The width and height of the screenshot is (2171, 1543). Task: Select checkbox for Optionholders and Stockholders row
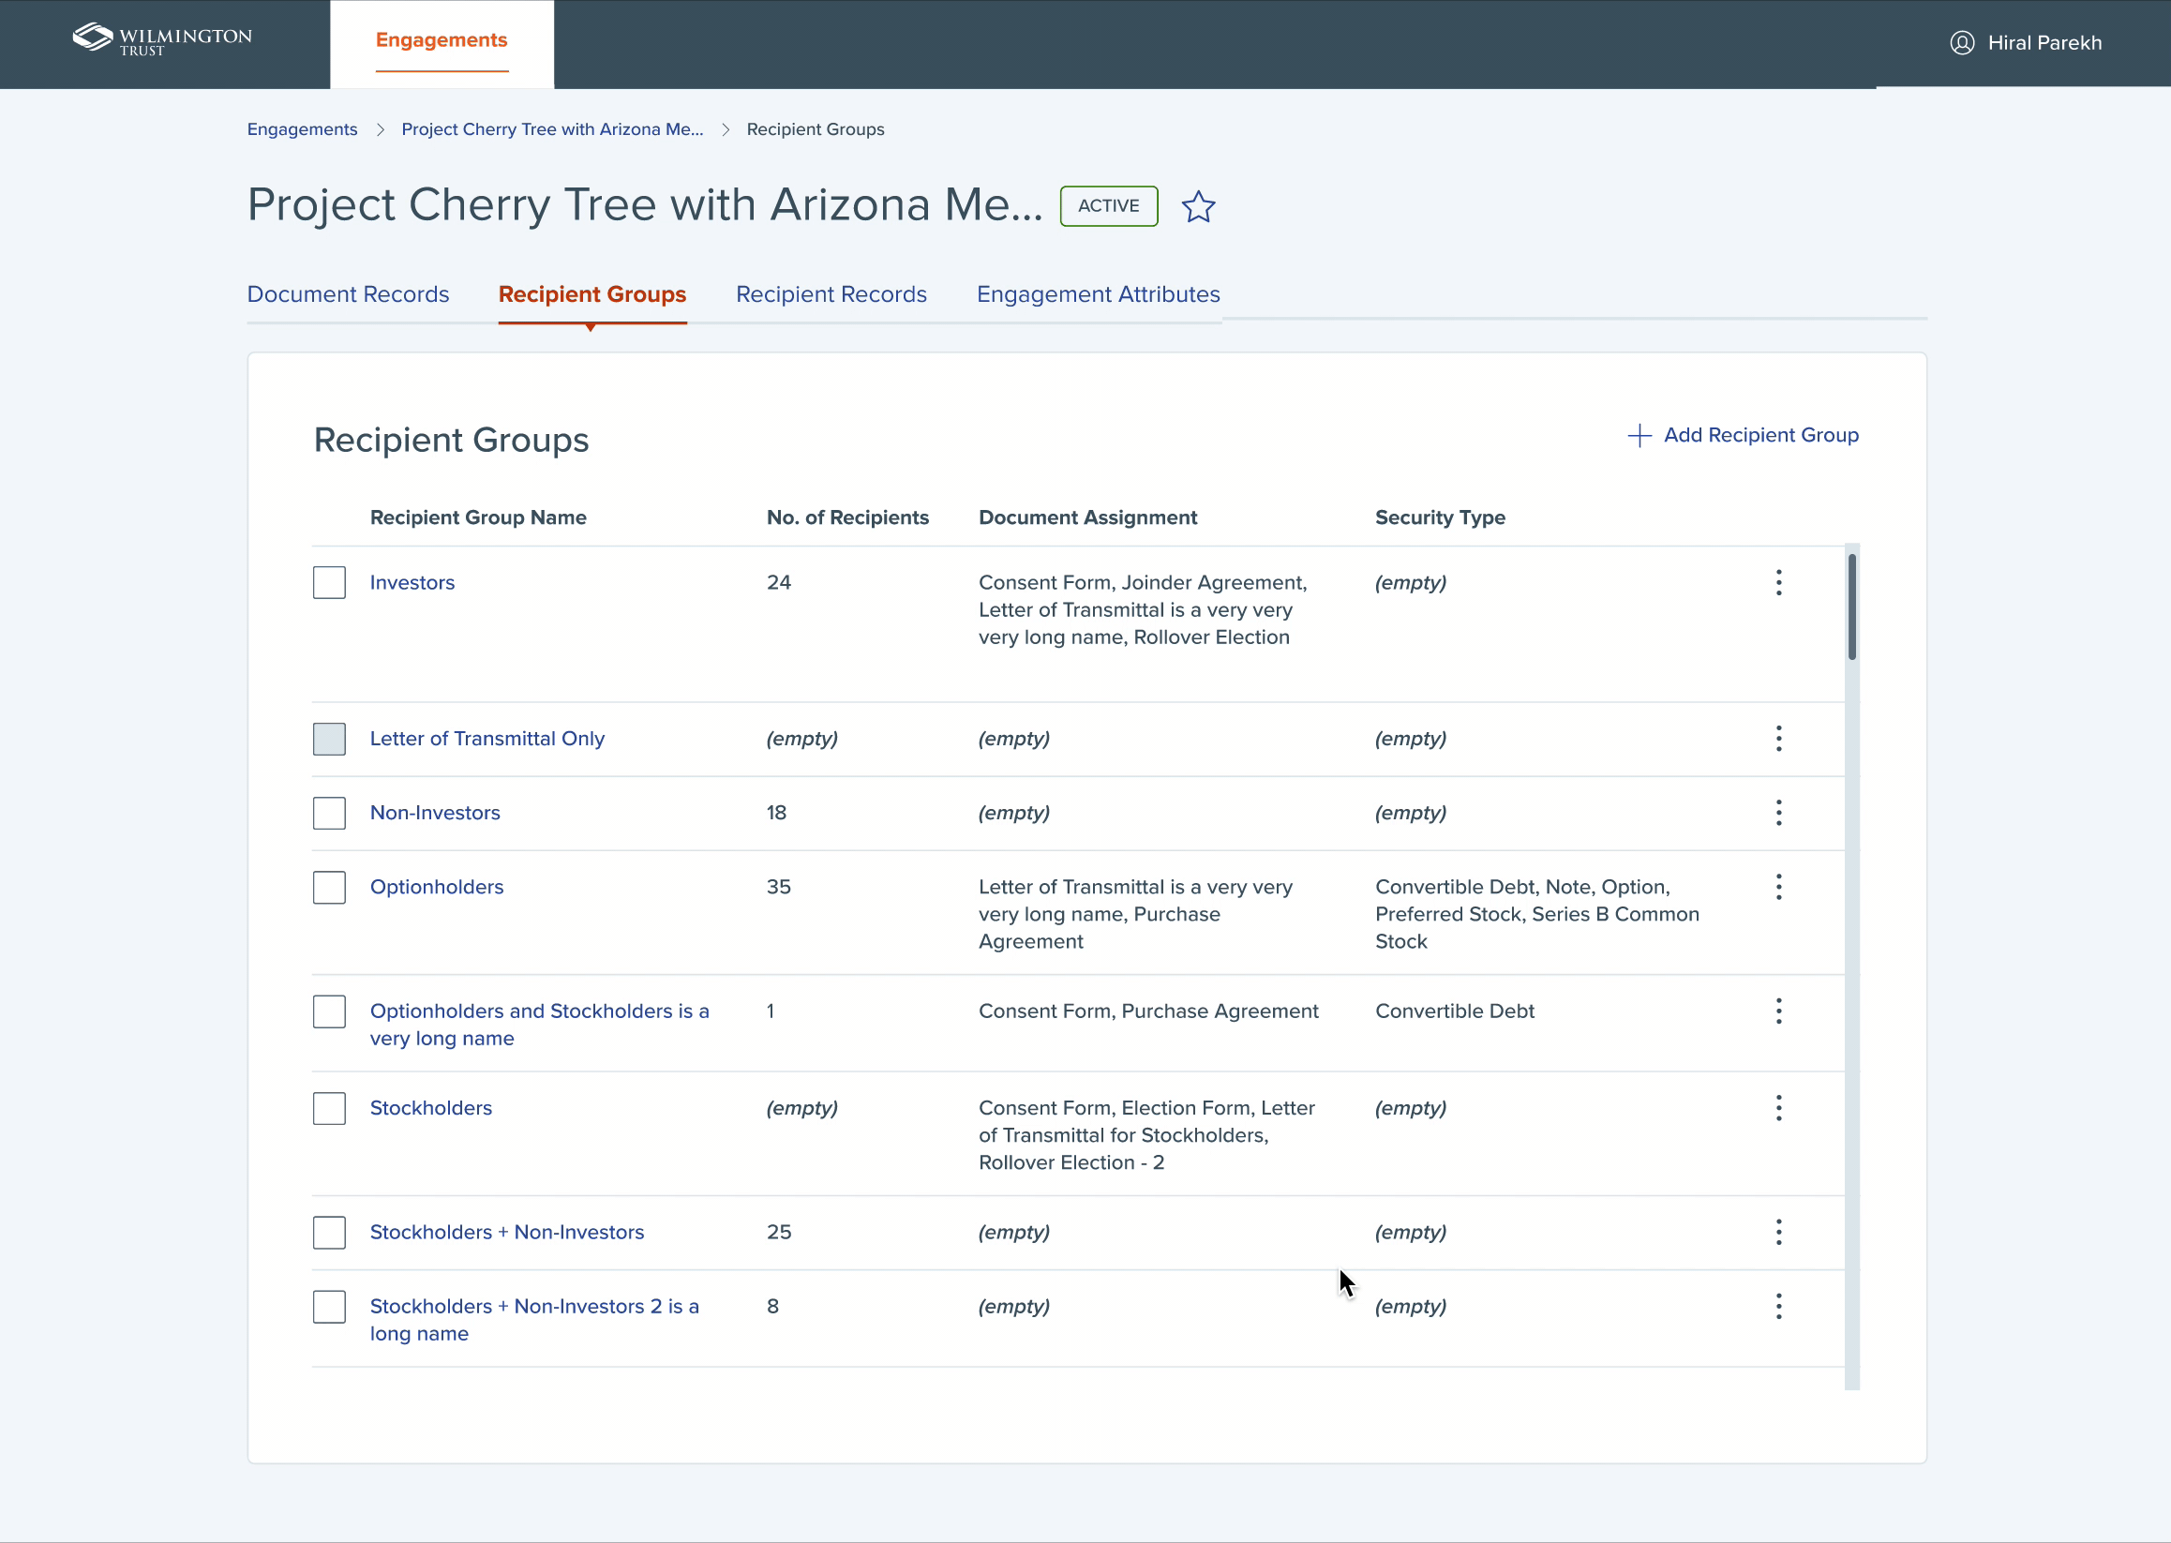(x=330, y=1011)
